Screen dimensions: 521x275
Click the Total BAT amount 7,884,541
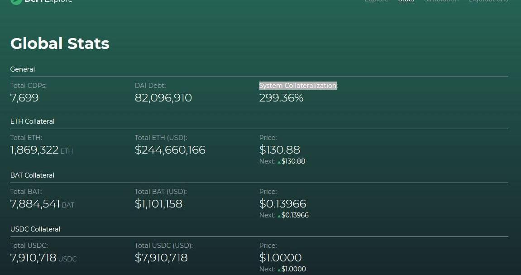[x=35, y=204]
